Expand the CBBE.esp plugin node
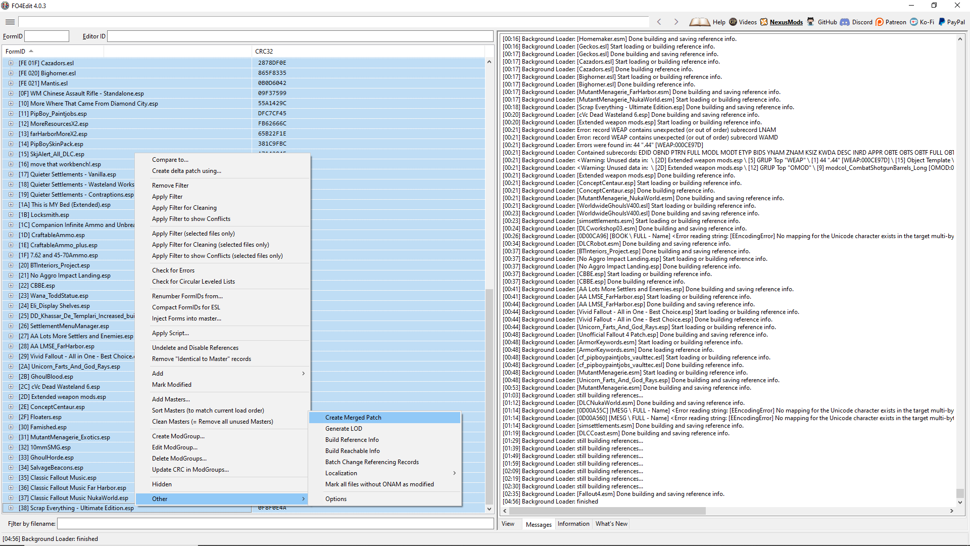 (11, 286)
